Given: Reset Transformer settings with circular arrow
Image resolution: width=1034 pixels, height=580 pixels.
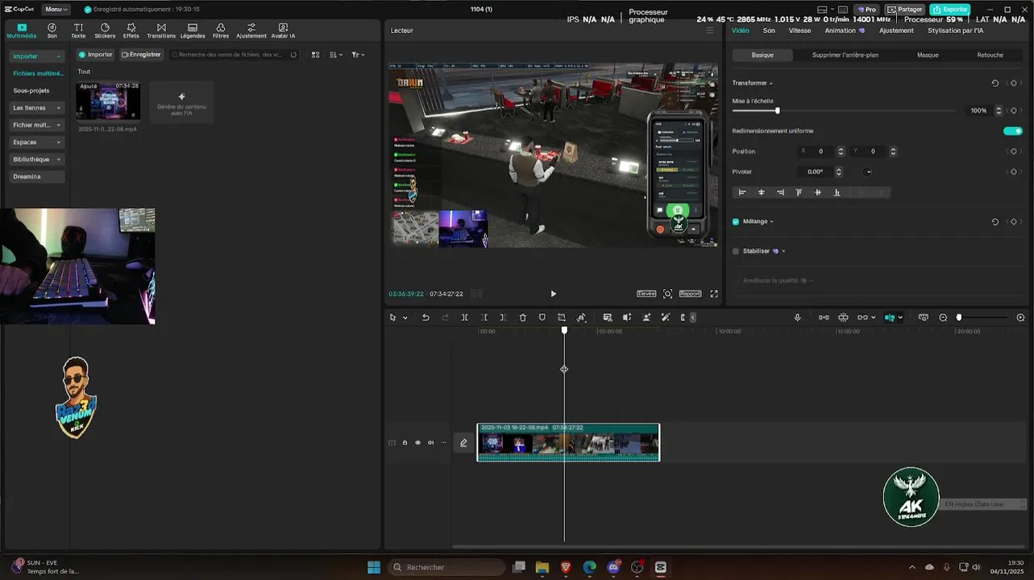Looking at the screenshot, I should [995, 83].
